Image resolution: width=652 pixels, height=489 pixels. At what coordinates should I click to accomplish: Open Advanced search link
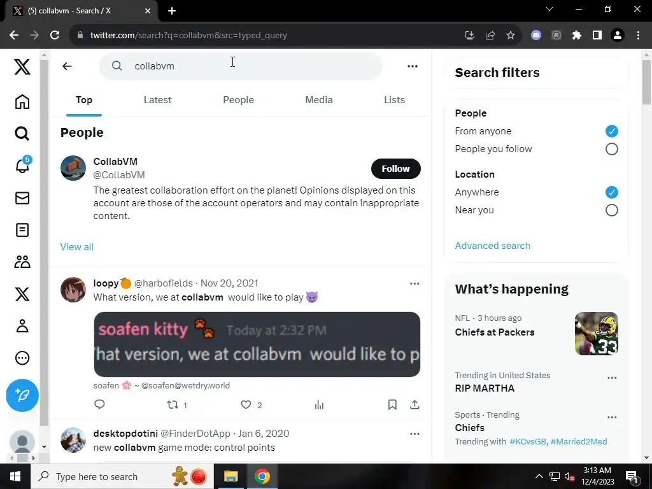click(x=492, y=246)
